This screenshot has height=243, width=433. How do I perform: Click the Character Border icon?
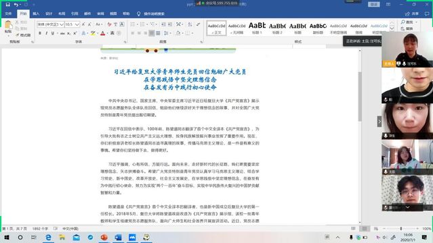(x=122, y=24)
